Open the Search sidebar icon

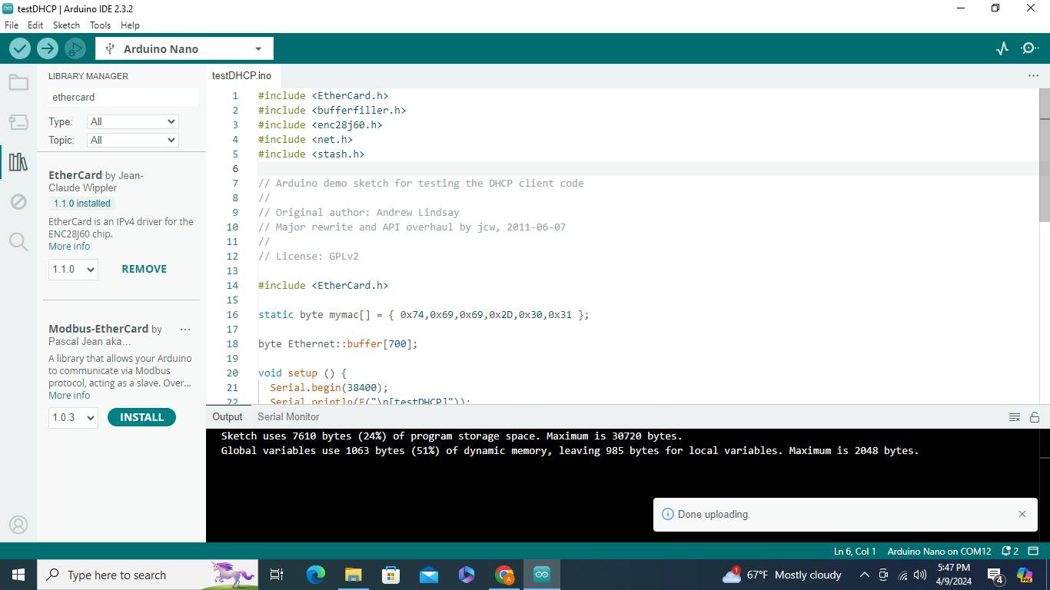(18, 242)
